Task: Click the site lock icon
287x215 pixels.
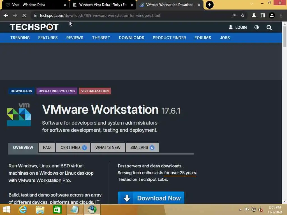Action: [35, 16]
